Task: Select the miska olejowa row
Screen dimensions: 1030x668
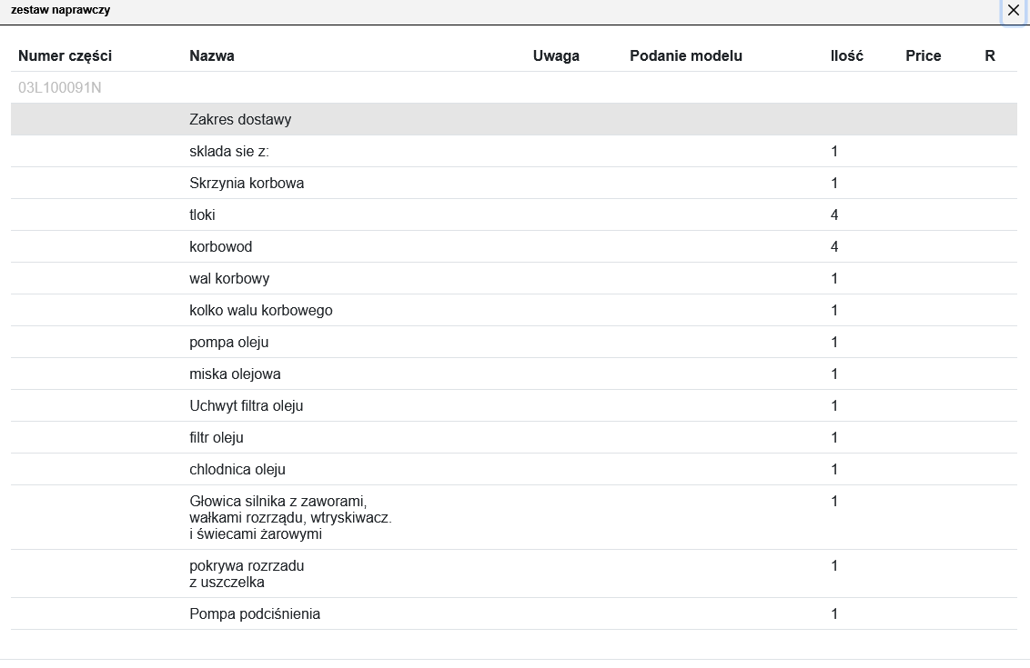Action: 235,374
